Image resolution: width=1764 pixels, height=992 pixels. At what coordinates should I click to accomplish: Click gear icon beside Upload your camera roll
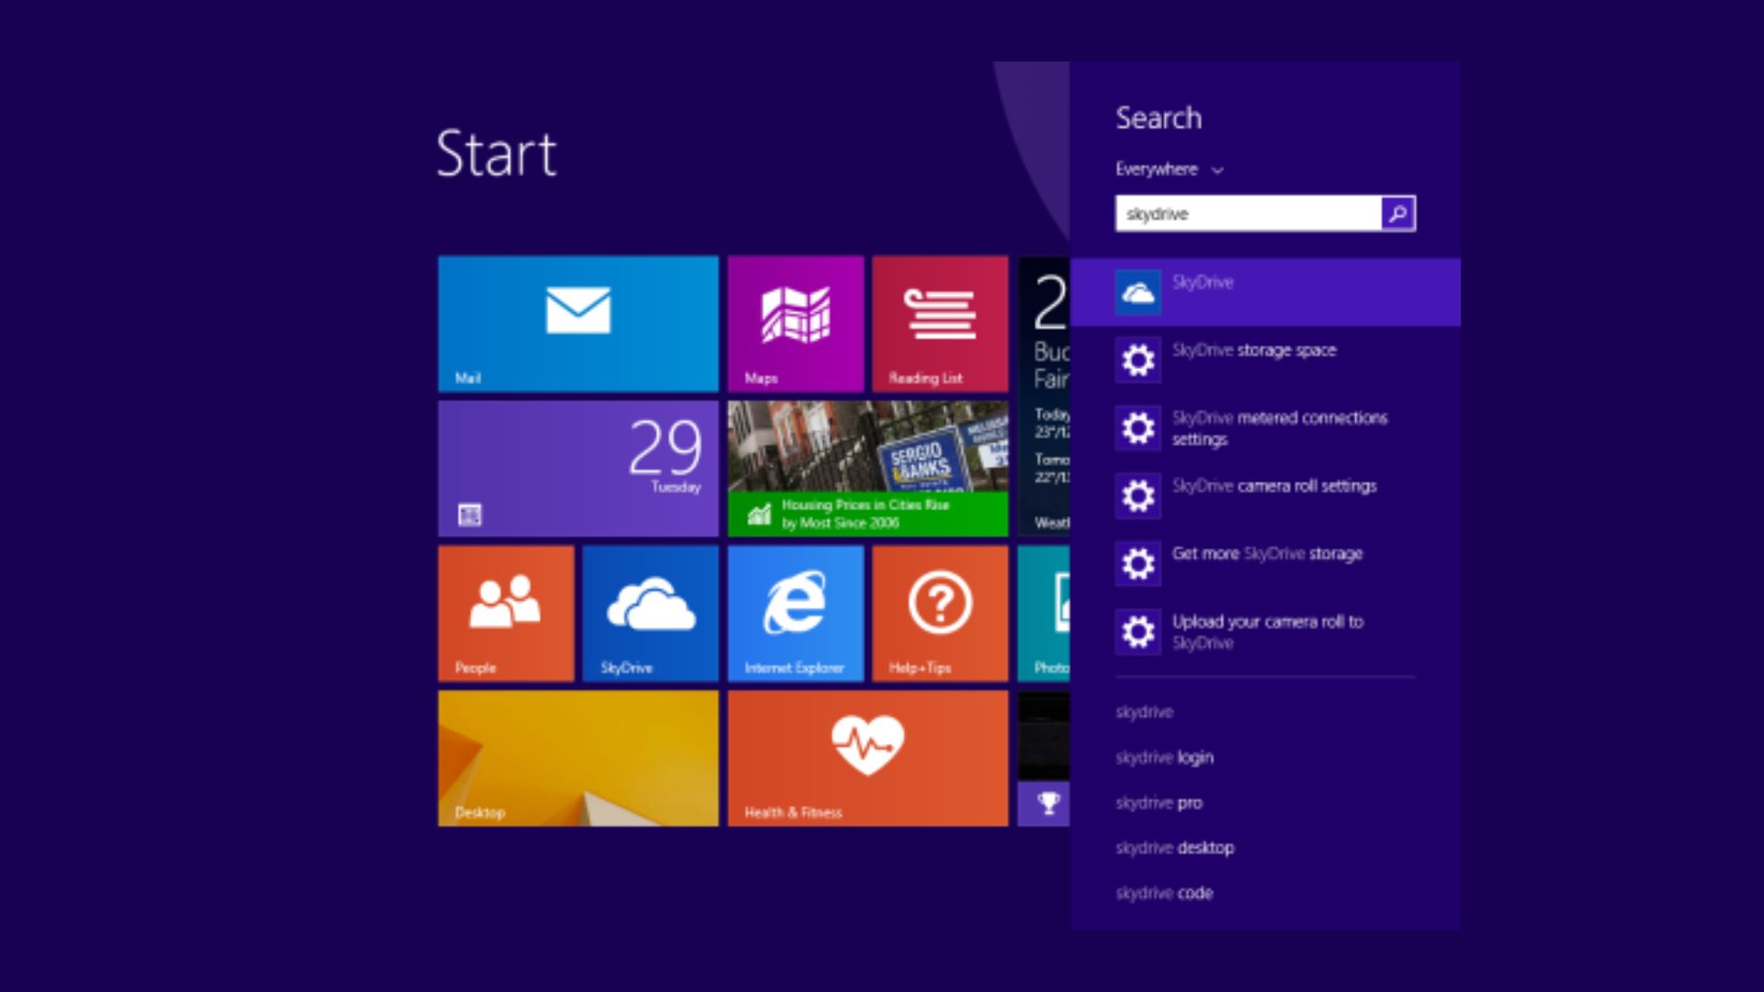coord(1138,632)
